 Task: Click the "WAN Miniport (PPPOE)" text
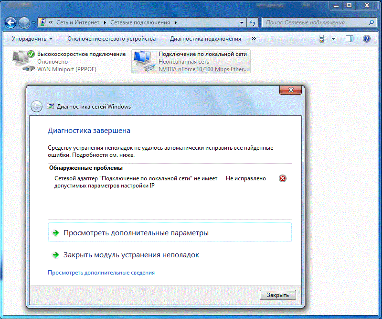(66, 69)
